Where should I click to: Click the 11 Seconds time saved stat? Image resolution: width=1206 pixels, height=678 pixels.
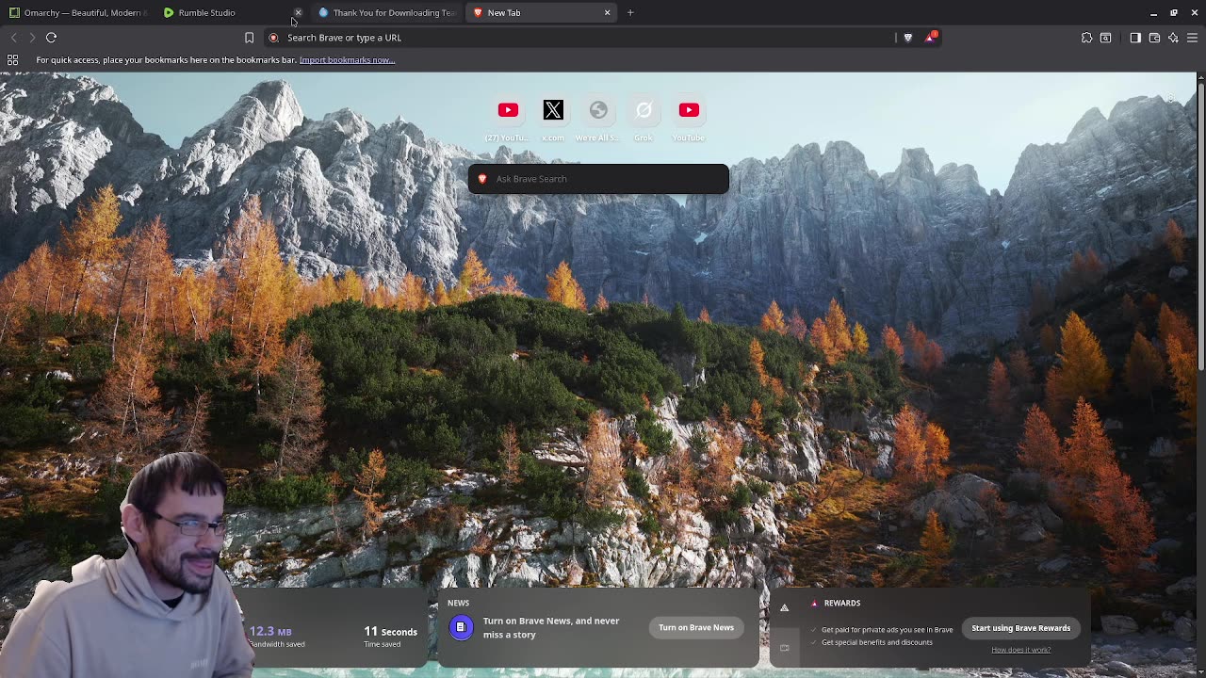(390, 636)
